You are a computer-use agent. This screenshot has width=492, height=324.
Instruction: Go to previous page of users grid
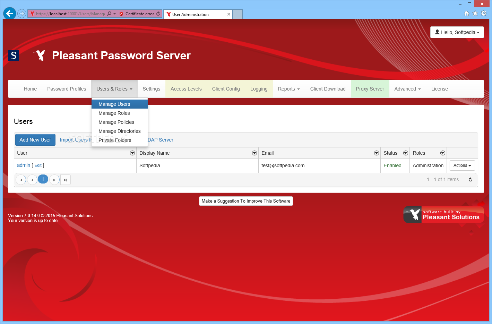32,180
